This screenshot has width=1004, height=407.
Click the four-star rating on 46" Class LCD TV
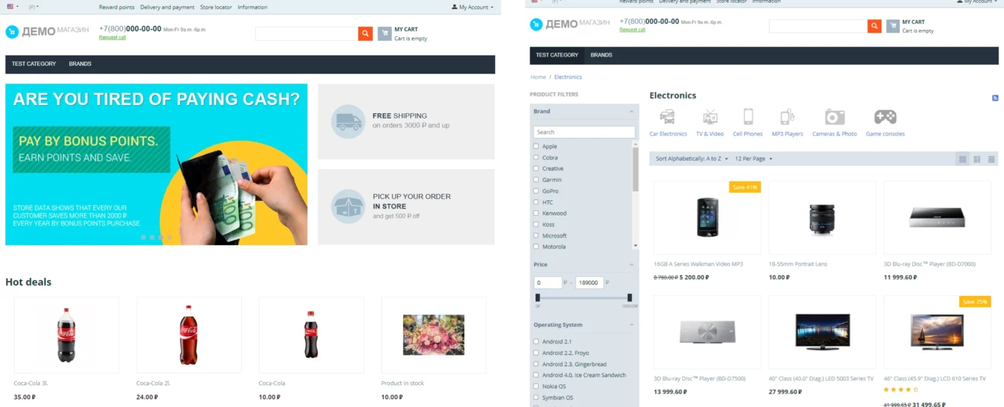click(901, 389)
